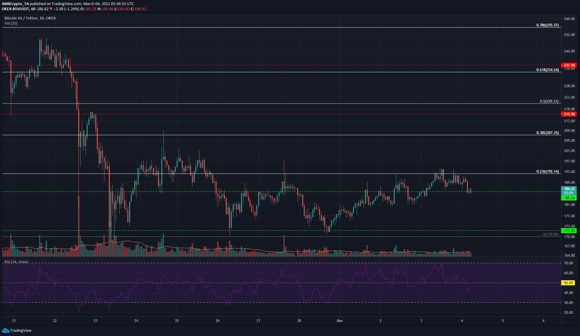
Task: Click the date label 28 on time axis
Action: [x=299, y=321]
